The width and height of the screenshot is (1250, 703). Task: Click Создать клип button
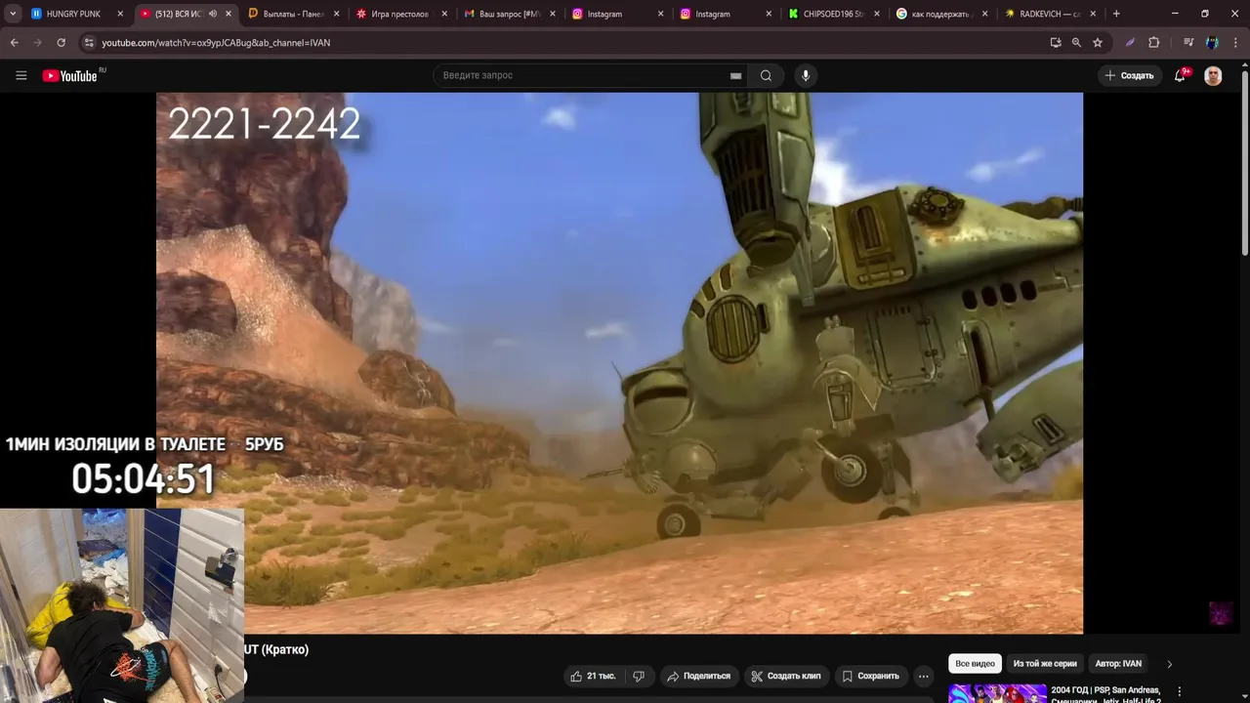(x=786, y=676)
